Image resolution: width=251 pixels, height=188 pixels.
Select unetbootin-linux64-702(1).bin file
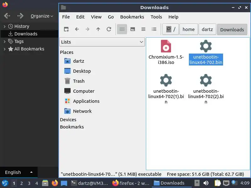click(166, 89)
